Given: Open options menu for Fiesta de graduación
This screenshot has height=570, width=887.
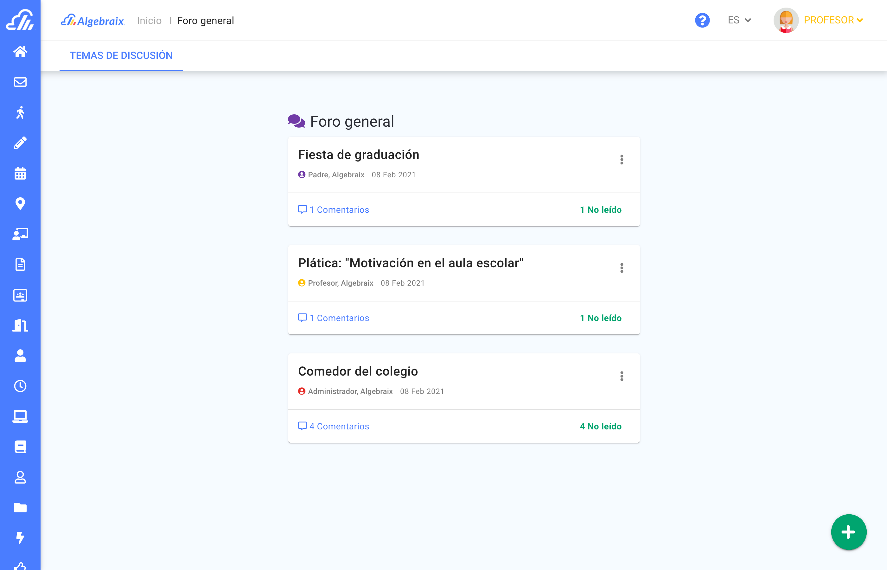Looking at the screenshot, I should point(622,160).
